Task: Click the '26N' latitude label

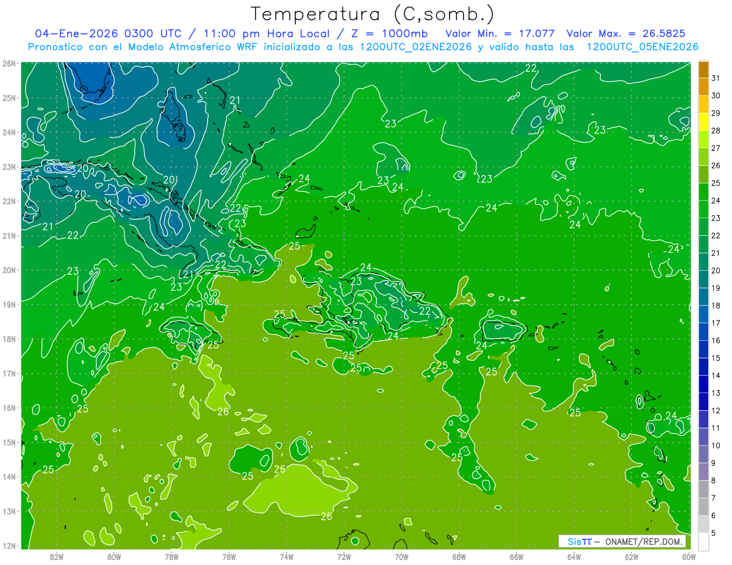Action: [x=9, y=63]
